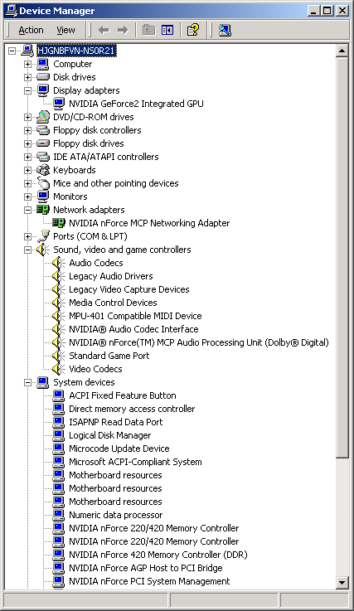Click the Floppy disk drives icon

[x=43, y=143]
